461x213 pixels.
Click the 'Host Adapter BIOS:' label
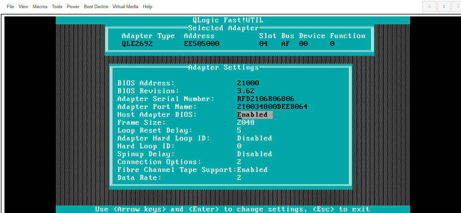tap(157, 115)
